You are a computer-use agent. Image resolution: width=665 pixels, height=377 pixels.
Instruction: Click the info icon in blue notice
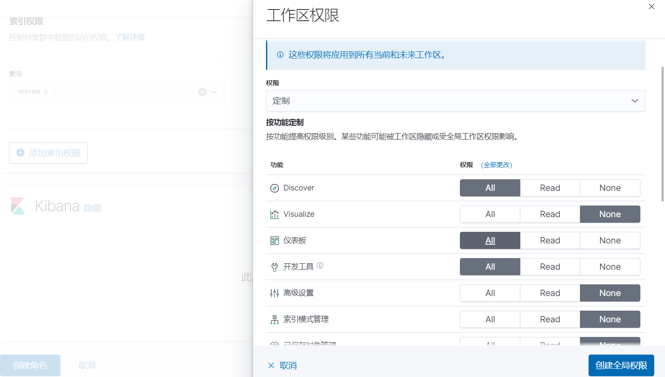coord(280,55)
